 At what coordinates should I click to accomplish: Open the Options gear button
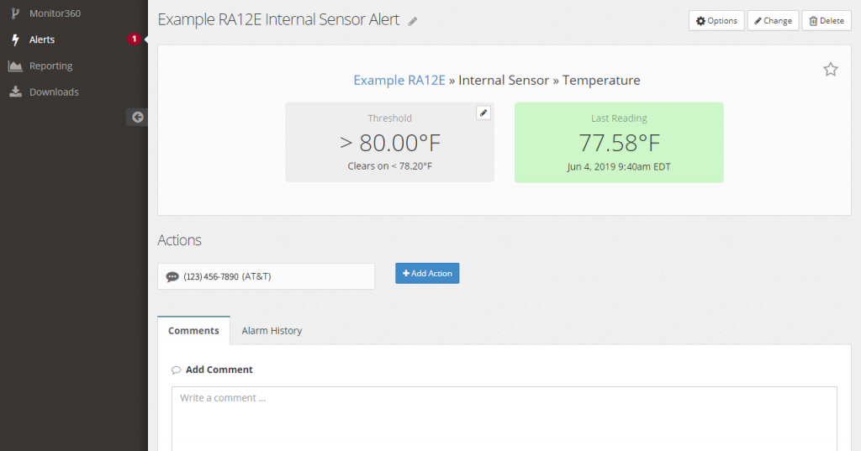coord(716,21)
